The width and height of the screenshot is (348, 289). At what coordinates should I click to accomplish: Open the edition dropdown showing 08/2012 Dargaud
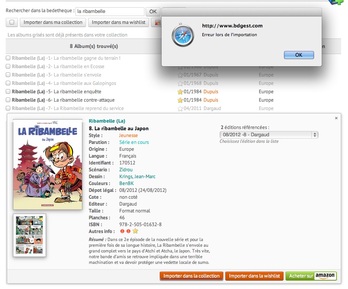tap(269, 134)
